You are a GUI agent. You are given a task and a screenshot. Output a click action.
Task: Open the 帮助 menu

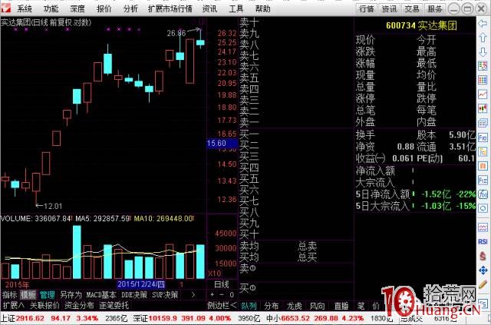tap(262, 8)
